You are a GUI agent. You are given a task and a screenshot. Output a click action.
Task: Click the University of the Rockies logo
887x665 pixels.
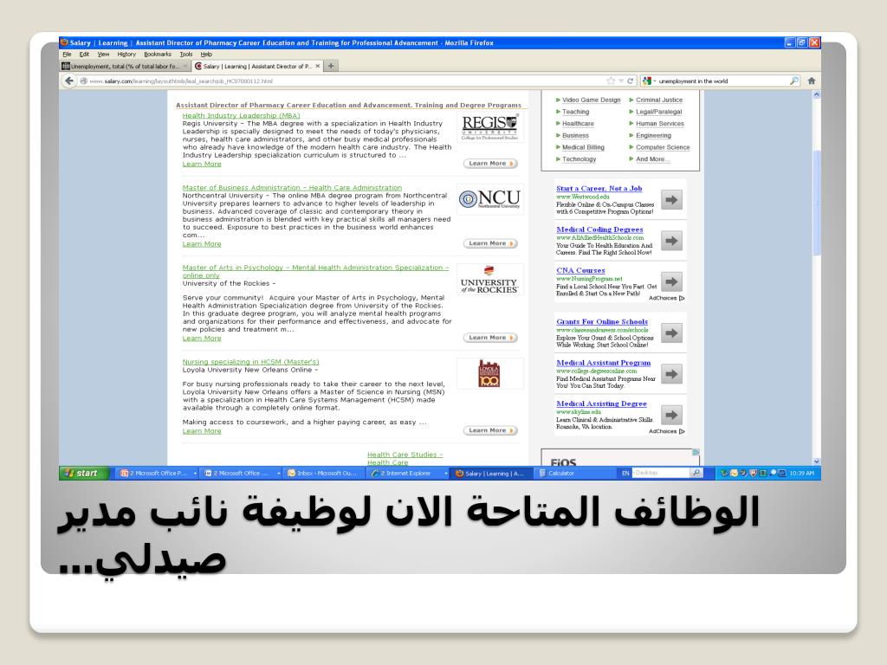(x=489, y=280)
